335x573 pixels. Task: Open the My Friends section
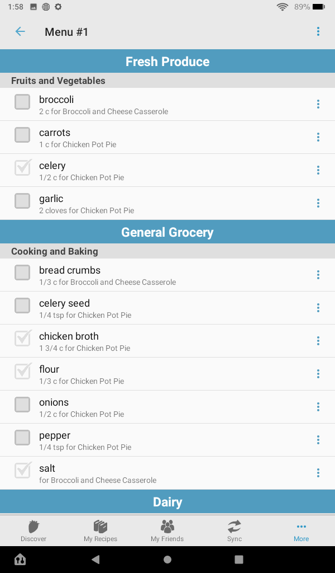point(167,530)
